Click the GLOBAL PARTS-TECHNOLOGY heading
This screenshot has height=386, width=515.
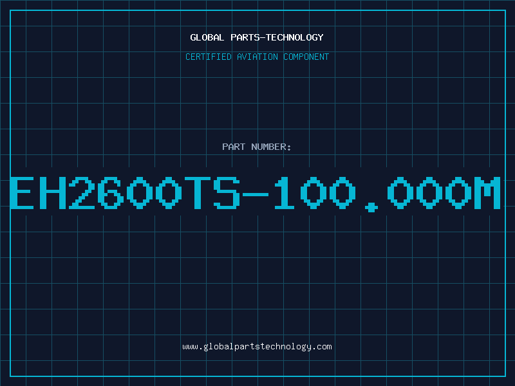(257, 37)
